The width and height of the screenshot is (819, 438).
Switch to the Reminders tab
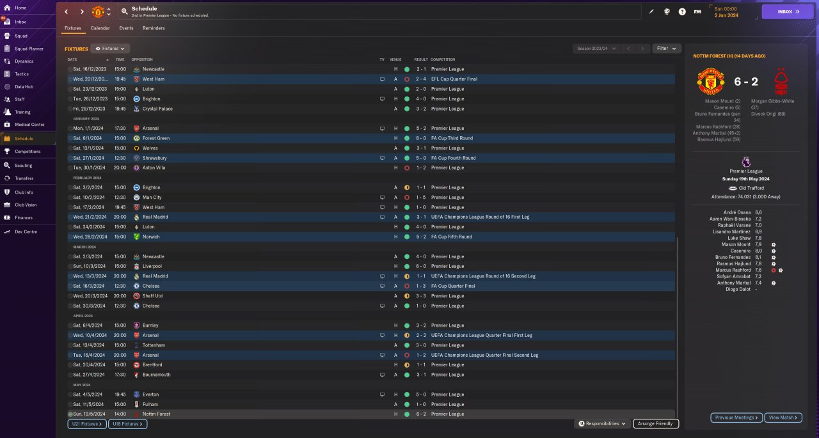point(154,28)
